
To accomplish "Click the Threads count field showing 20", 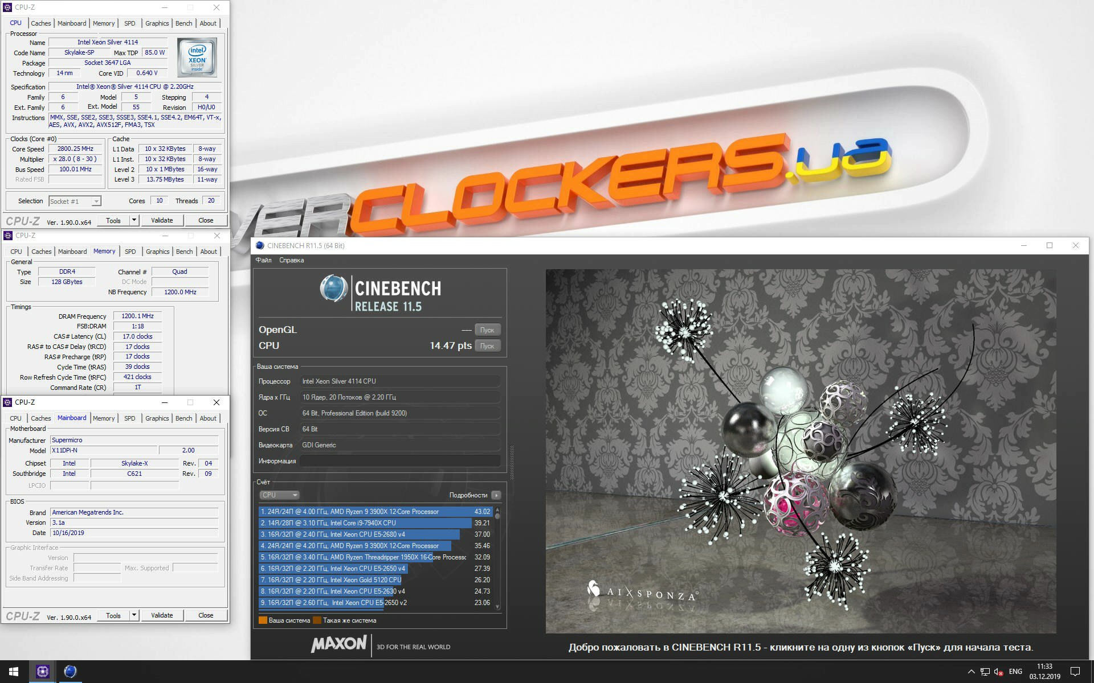I will pyautogui.click(x=211, y=201).
